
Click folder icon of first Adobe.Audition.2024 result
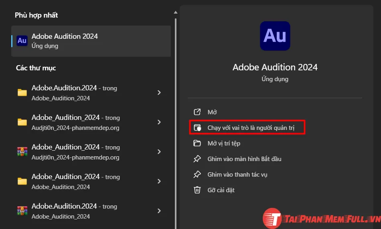pyautogui.click(x=22, y=92)
